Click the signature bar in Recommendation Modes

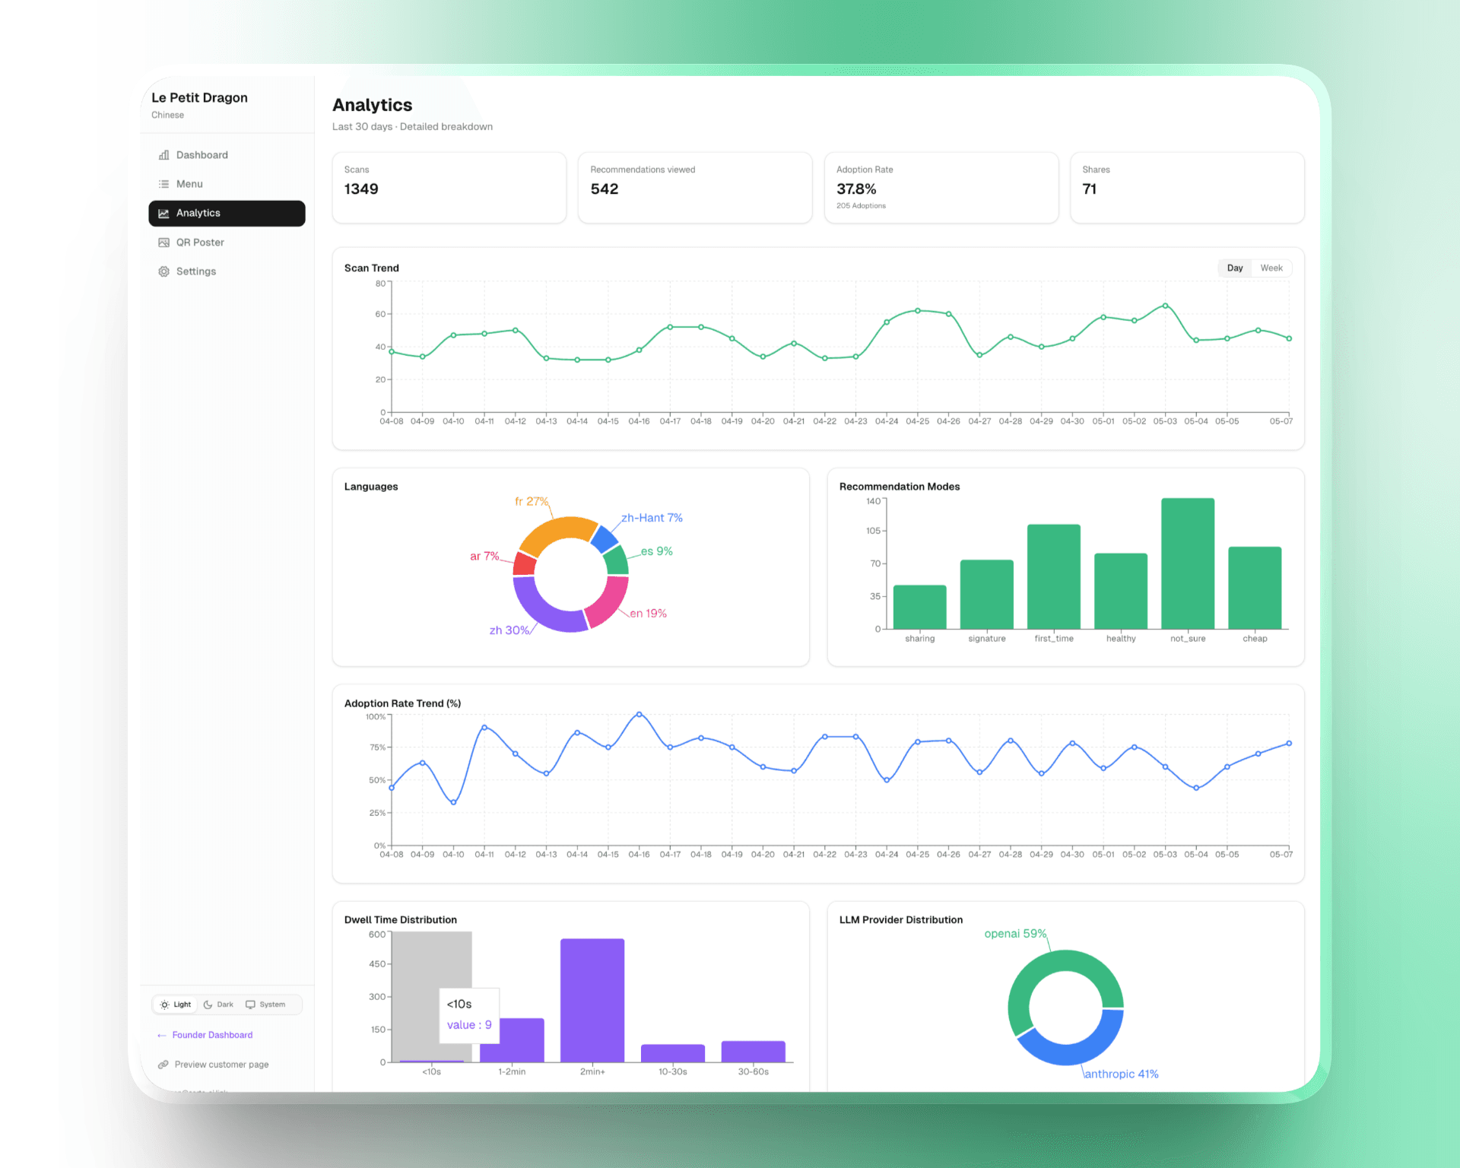(x=987, y=594)
